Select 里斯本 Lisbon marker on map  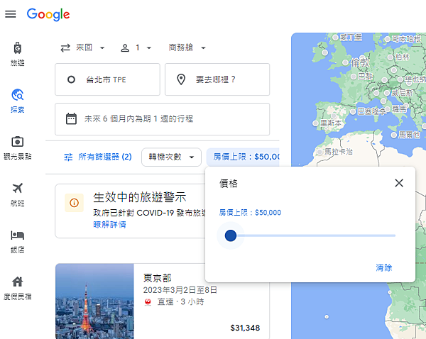[315, 123]
